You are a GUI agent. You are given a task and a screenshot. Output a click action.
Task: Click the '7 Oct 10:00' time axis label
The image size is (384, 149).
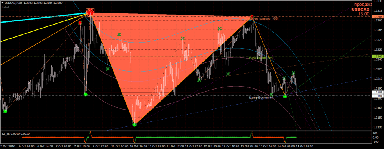pos(82,146)
